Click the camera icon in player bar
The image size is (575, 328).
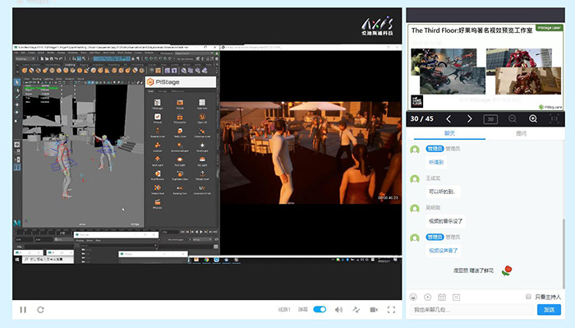coord(374,310)
